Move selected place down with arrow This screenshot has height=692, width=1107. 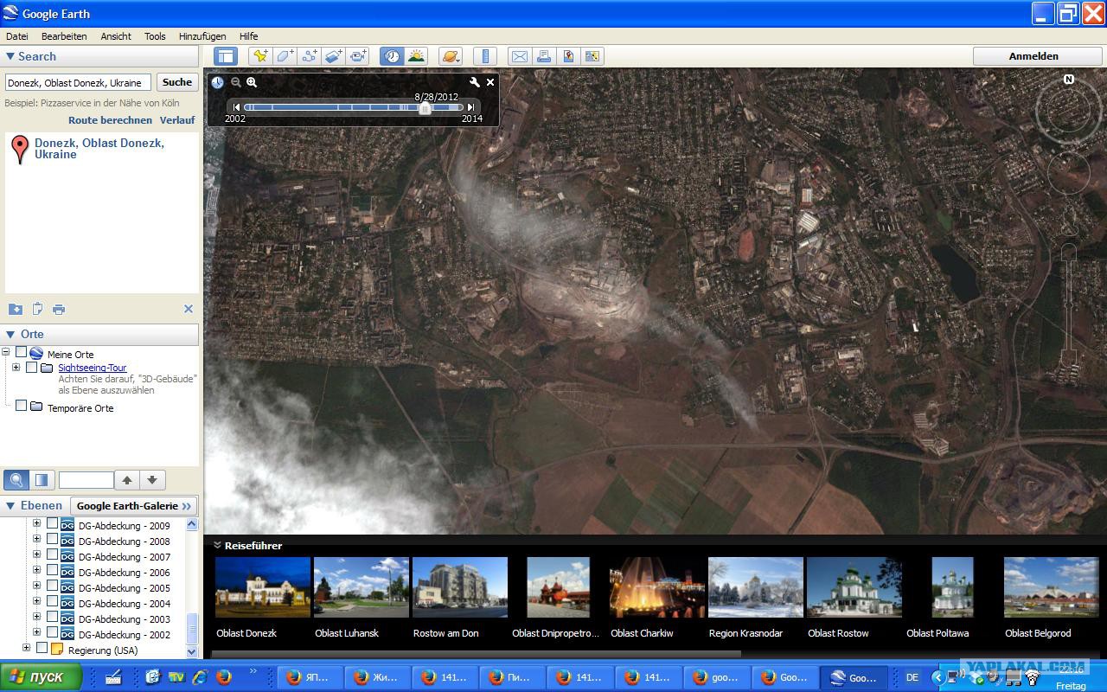152,480
